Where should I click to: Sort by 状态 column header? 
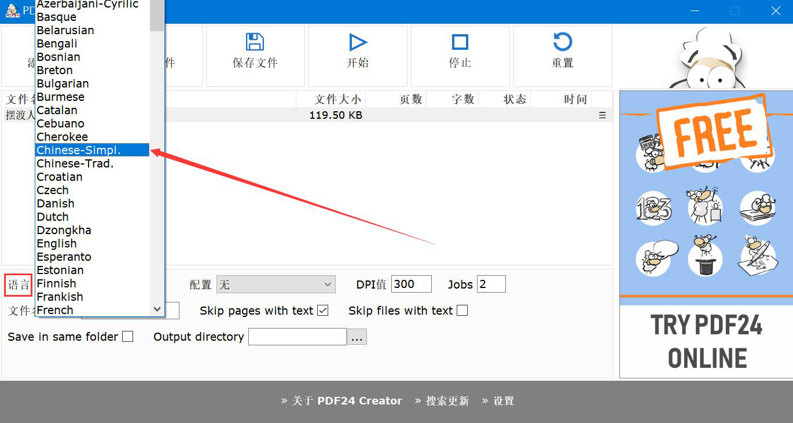tap(505, 99)
